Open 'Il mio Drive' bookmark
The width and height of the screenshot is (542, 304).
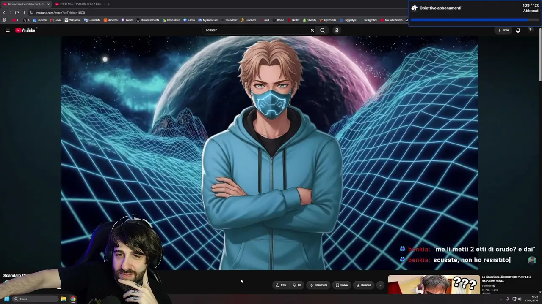(171, 20)
